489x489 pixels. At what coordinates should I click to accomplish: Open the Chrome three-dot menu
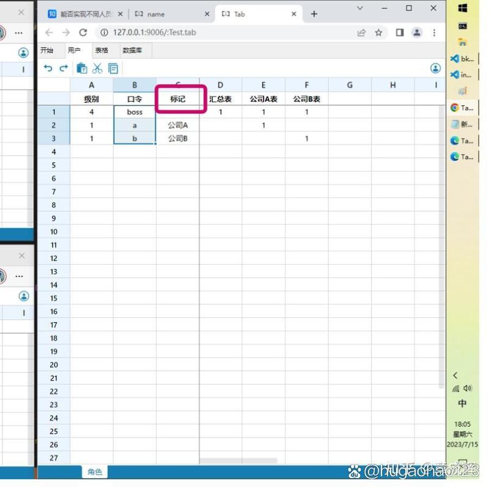coord(434,32)
